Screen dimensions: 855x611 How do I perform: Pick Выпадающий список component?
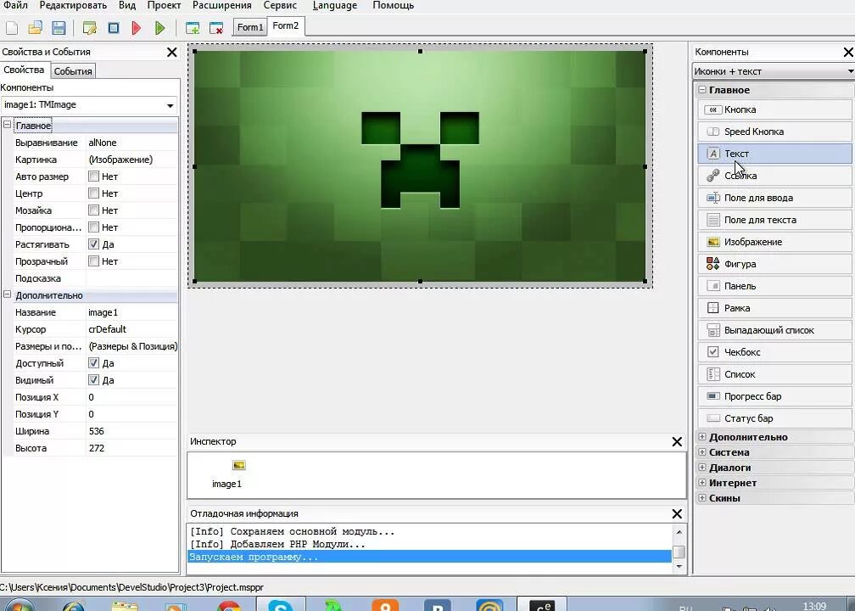774,330
